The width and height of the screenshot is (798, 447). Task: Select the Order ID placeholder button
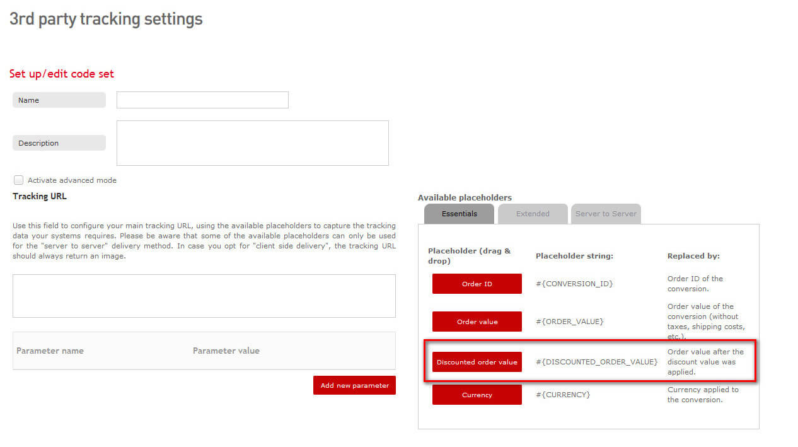(477, 284)
